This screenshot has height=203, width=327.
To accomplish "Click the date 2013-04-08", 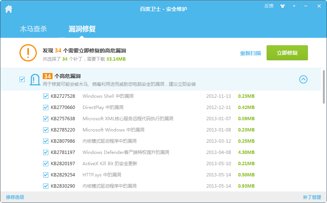I will point(219,152).
